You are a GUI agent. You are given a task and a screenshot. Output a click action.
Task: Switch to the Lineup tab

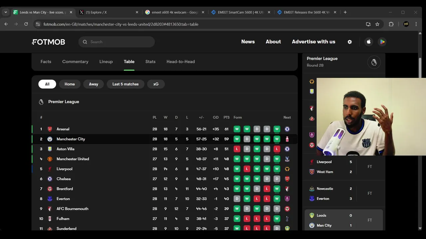[106, 62]
